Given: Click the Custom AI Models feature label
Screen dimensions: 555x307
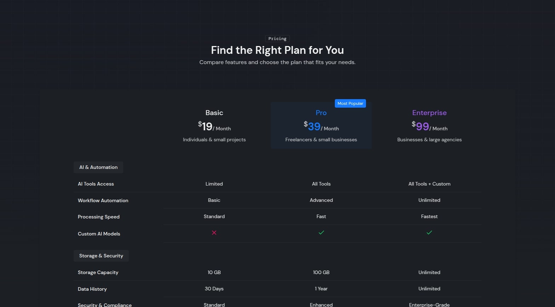Looking at the screenshot, I should (x=99, y=234).
